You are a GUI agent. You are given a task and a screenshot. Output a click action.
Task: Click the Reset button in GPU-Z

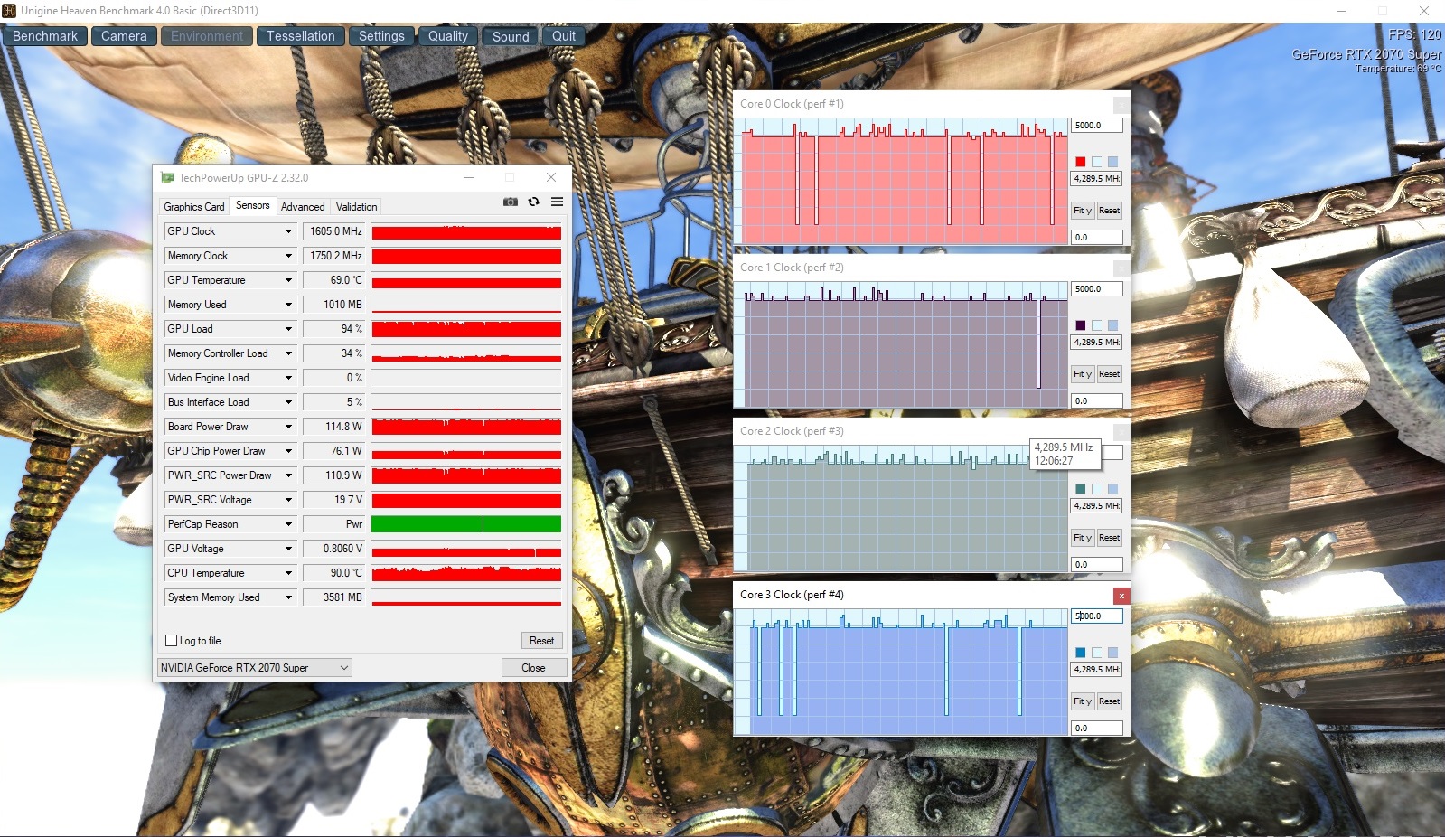pyautogui.click(x=542, y=641)
